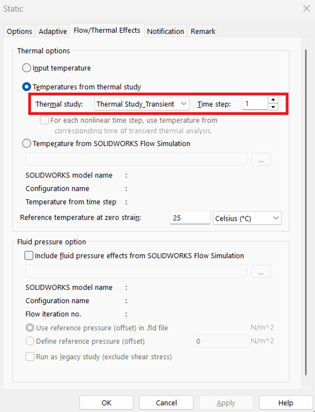Image resolution: width=315 pixels, height=412 pixels.
Task: Enable nonlinear time step temperature checkbox
Action: click(x=44, y=120)
